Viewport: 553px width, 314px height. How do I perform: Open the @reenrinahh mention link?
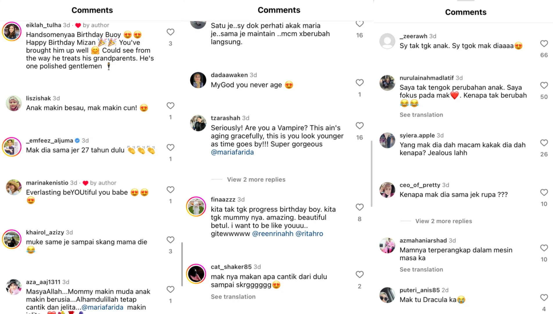pyautogui.click(x=272, y=234)
